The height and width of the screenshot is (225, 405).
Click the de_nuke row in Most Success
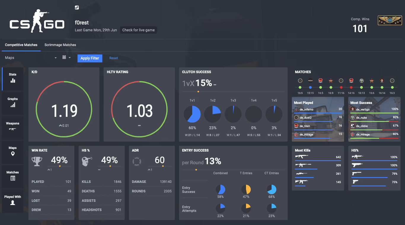point(374,118)
